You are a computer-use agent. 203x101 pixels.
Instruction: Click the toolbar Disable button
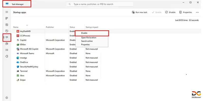(x=170, y=12)
